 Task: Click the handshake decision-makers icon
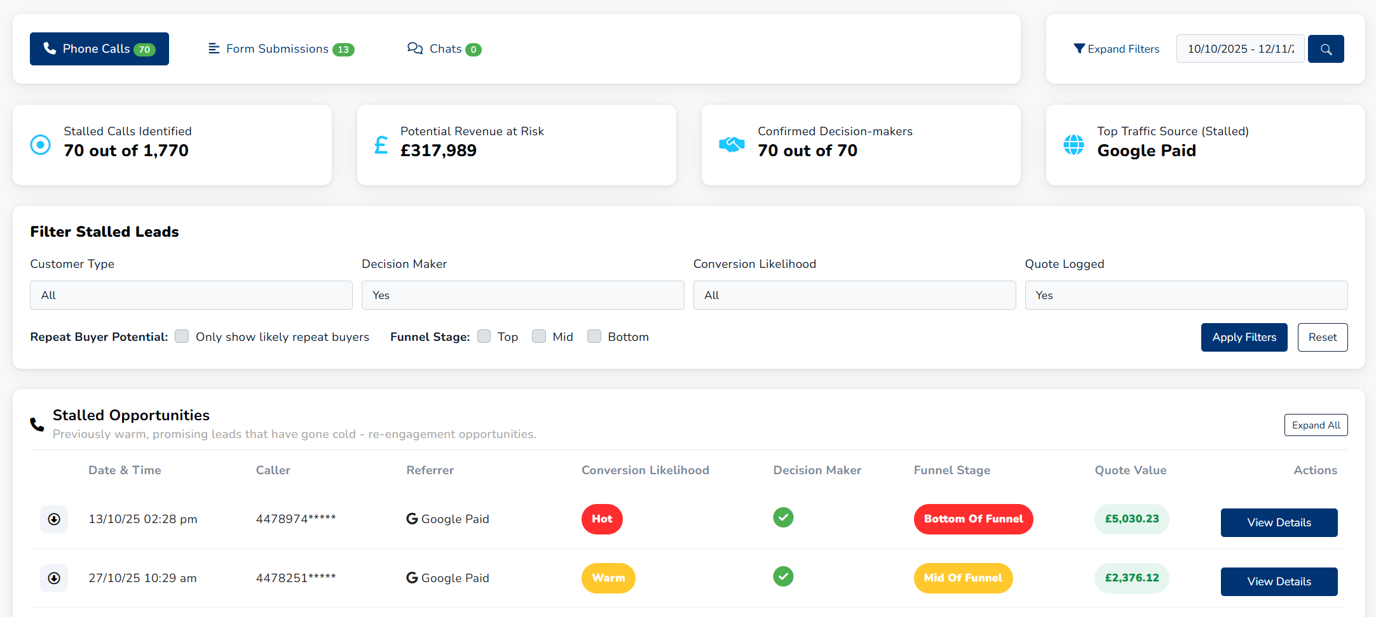point(731,145)
